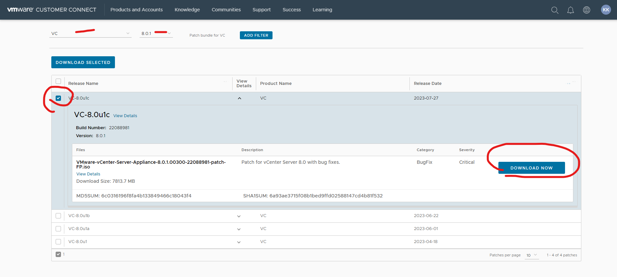Open the patches per page dropdown
The width and height of the screenshot is (617, 277).
(x=532, y=255)
